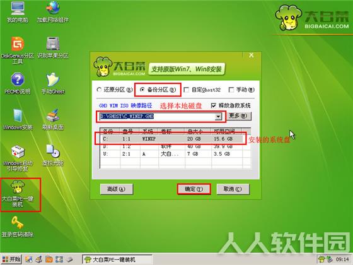Open the 开始 start menu
The image size is (353, 265).
click(x=11, y=259)
